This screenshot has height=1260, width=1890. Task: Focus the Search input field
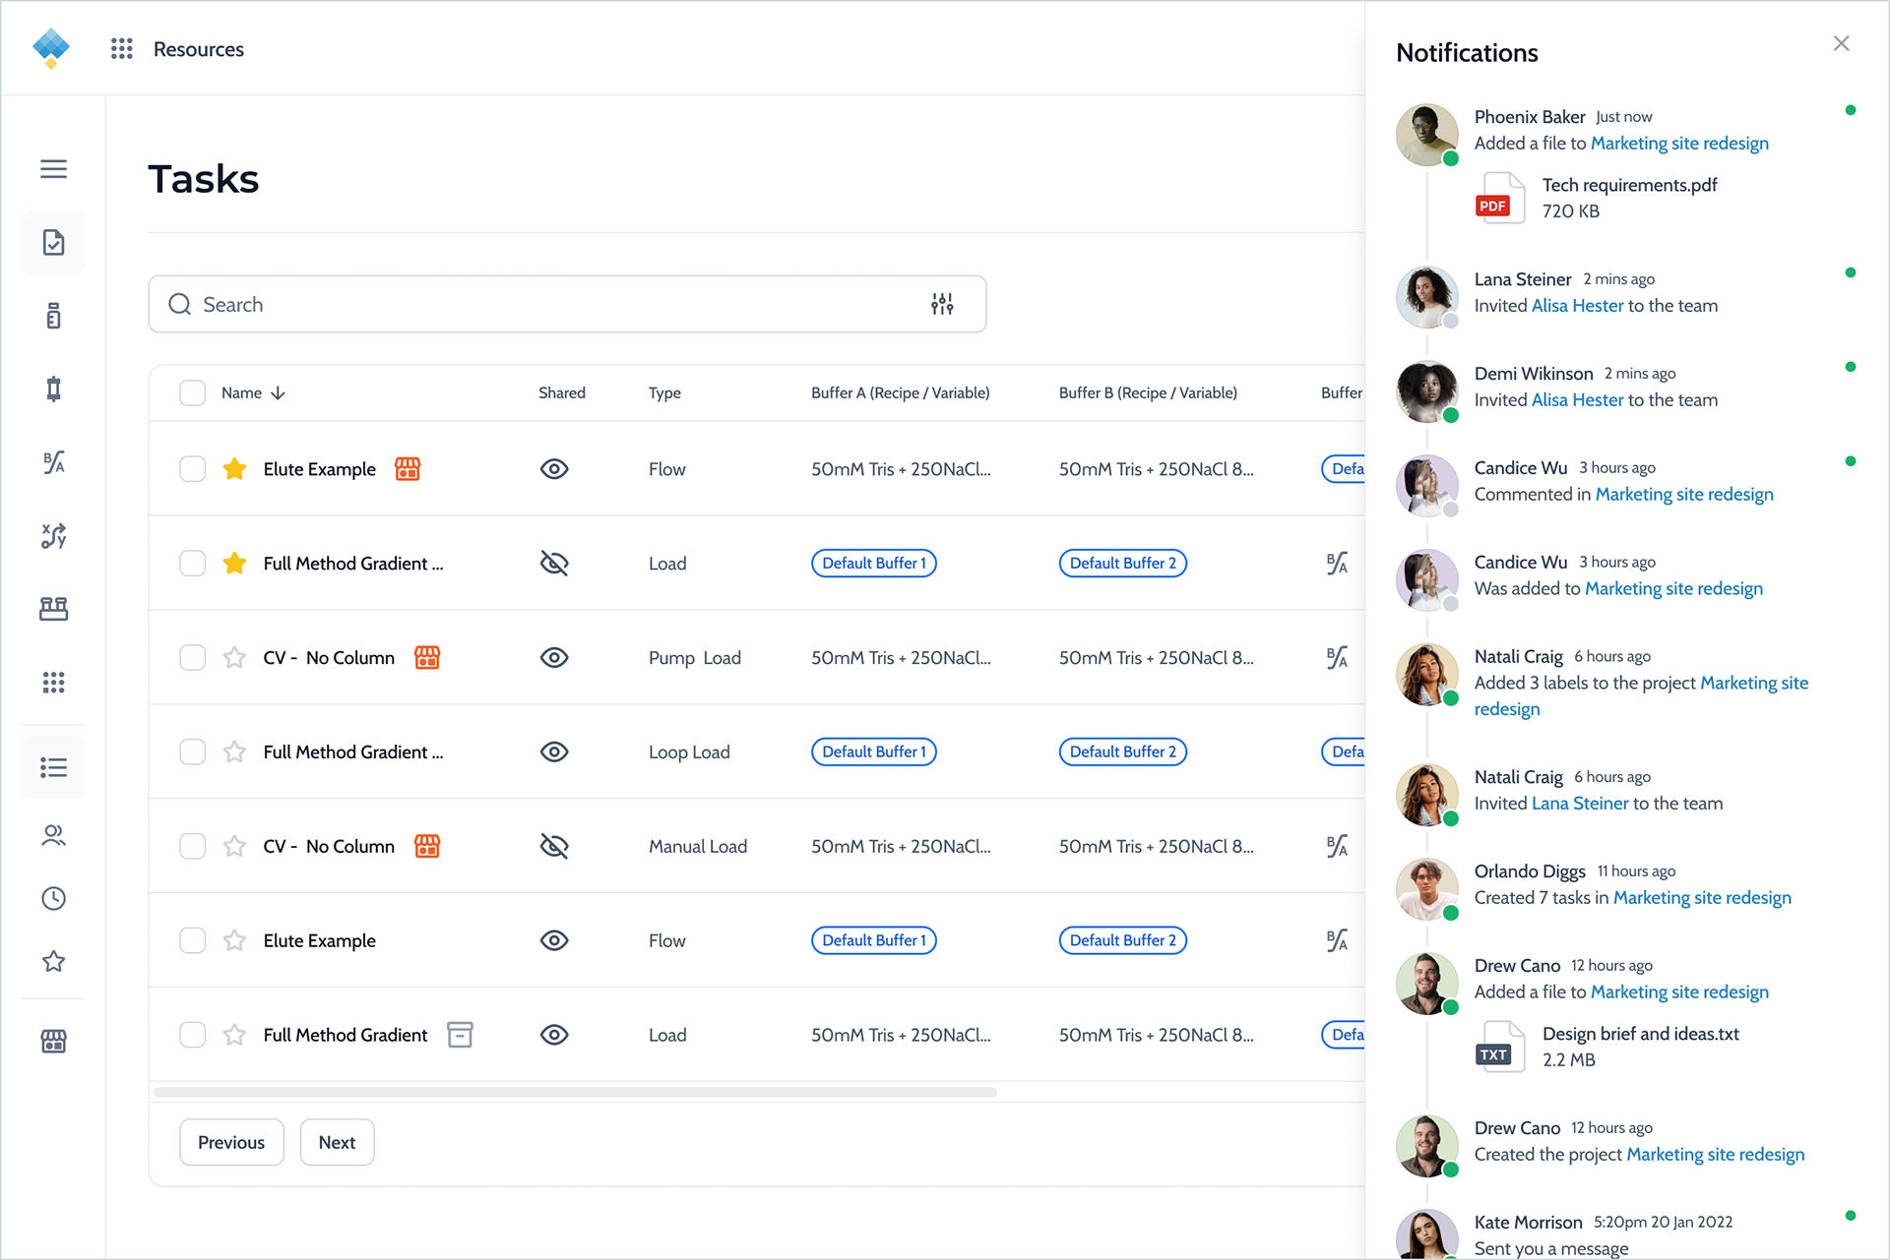click(x=567, y=304)
